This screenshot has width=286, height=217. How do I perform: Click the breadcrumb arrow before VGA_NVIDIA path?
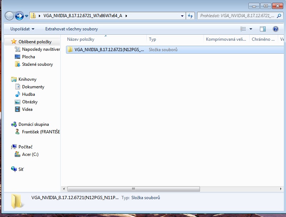tap(39, 16)
